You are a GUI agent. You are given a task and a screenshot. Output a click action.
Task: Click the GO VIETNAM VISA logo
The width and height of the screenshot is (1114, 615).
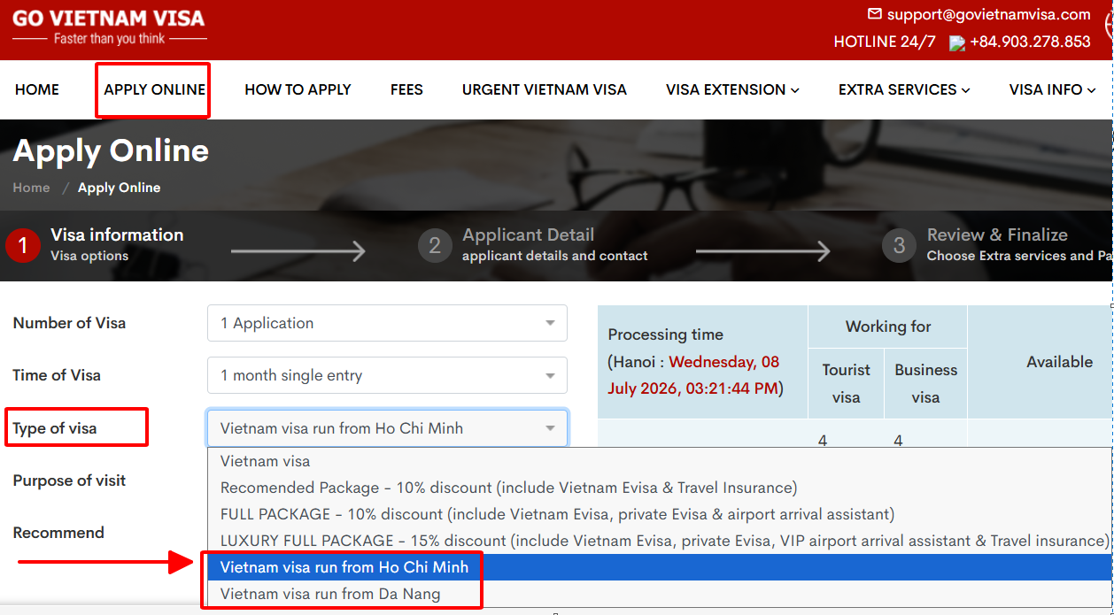[109, 27]
